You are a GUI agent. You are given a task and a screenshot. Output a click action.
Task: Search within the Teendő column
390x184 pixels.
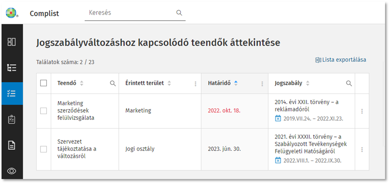[113, 83]
